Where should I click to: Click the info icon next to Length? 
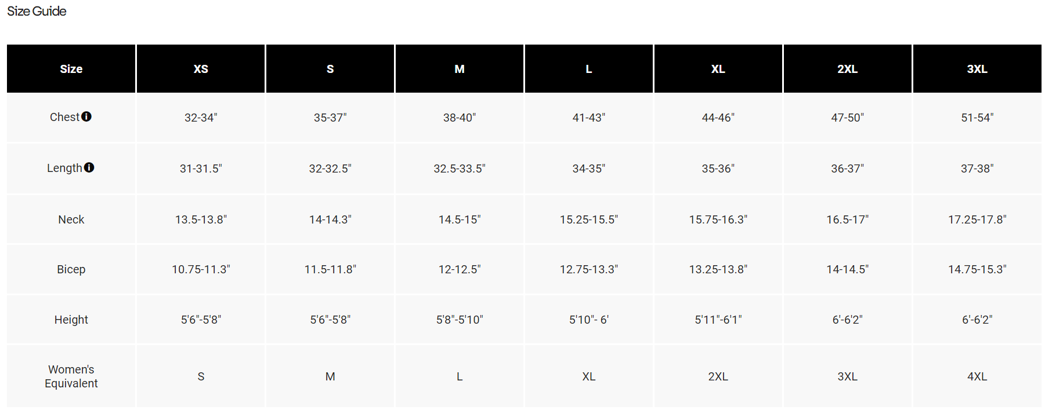pyautogui.click(x=89, y=167)
